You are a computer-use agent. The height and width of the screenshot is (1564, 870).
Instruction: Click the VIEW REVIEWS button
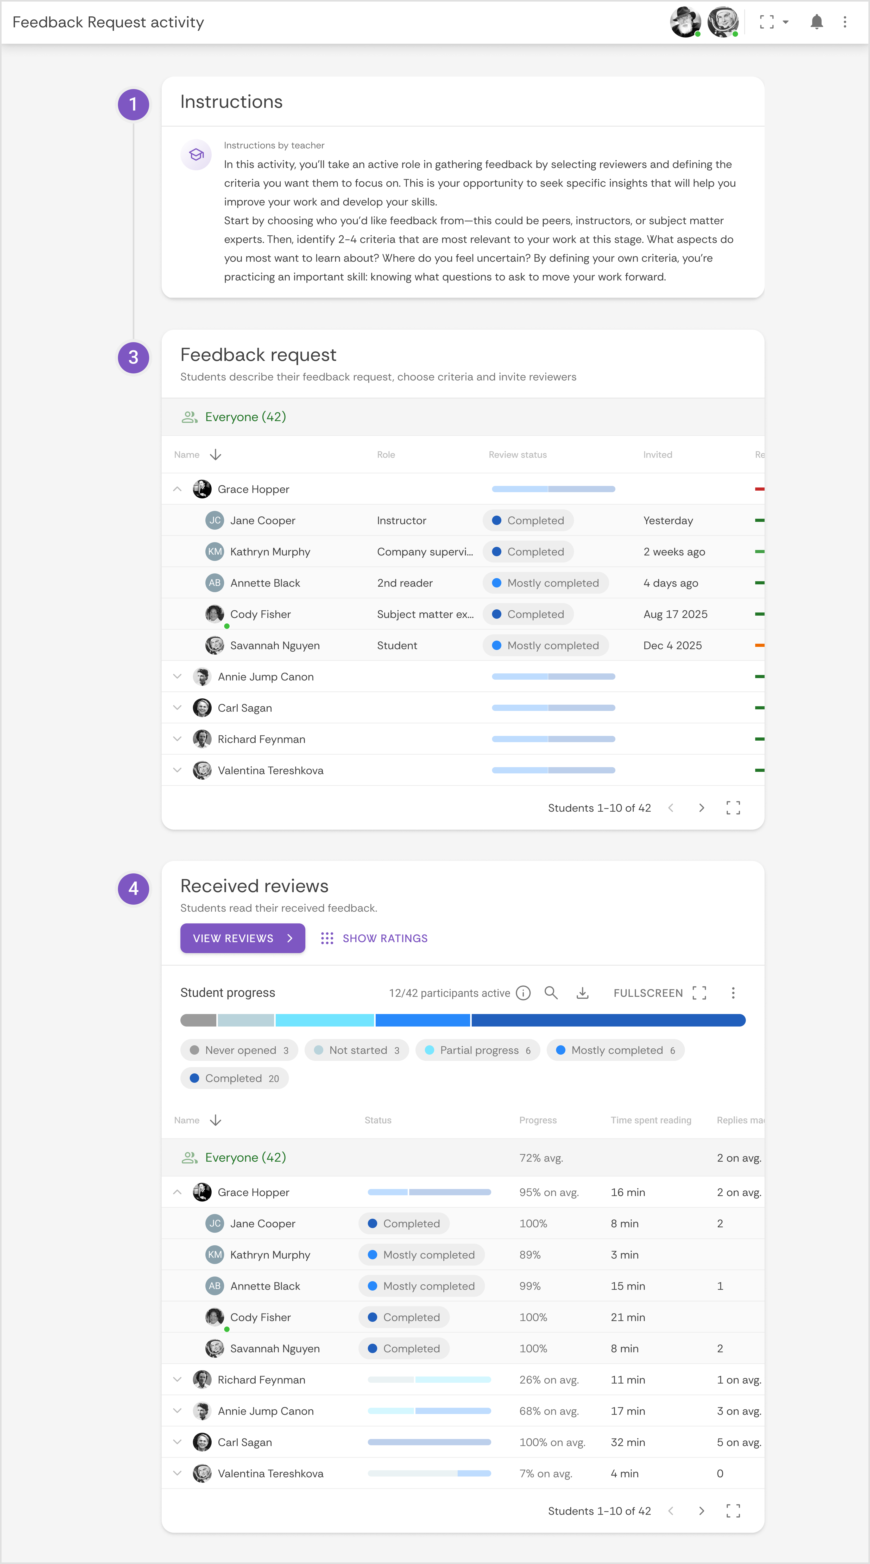[242, 938]
